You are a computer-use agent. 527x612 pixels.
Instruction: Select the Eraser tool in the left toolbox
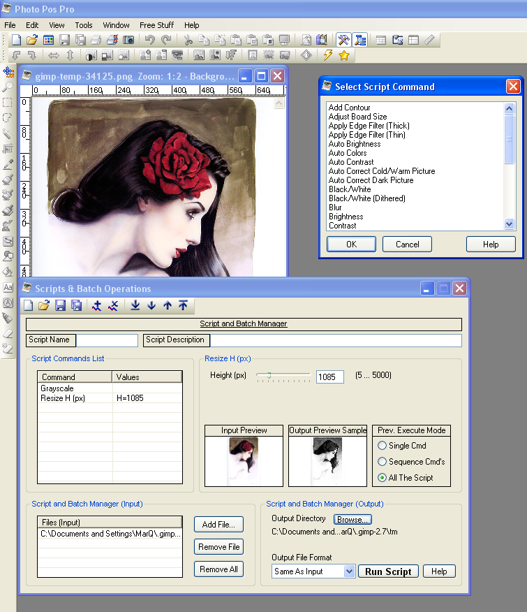coord(8,334)
